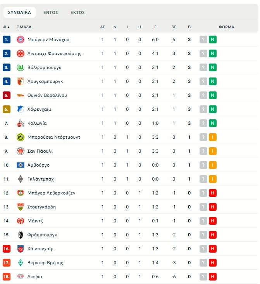The width and height of the screenshot is (260, 284).
Task: Select the ΣΥΝΟΛΙΚΑ tab
Action: [x=19, y=12]
